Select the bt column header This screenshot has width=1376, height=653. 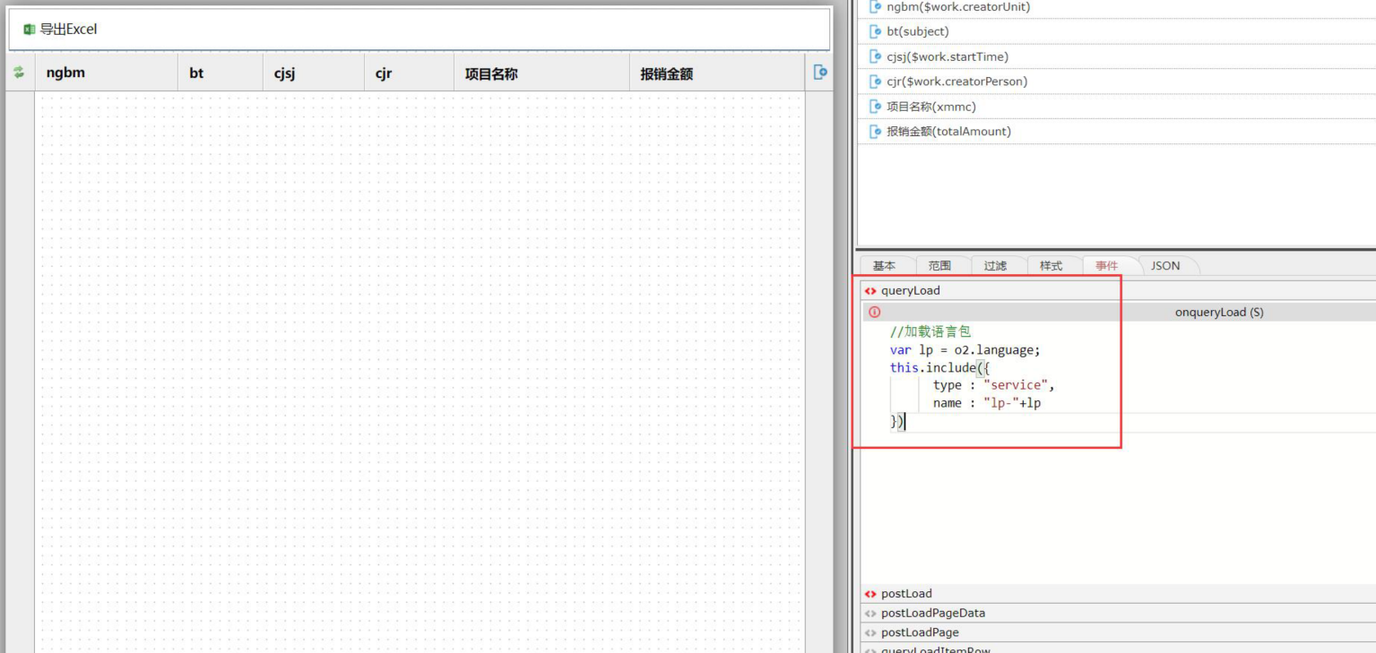[221, 73]
